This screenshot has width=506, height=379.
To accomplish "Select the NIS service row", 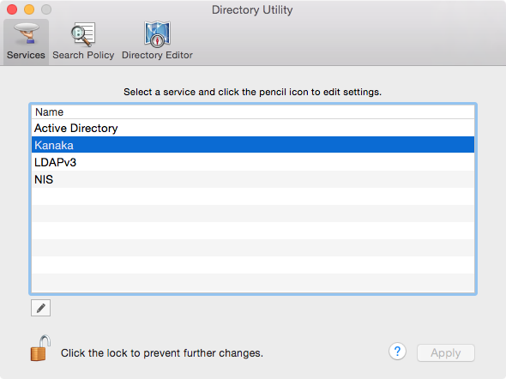I will click(253, 179).
